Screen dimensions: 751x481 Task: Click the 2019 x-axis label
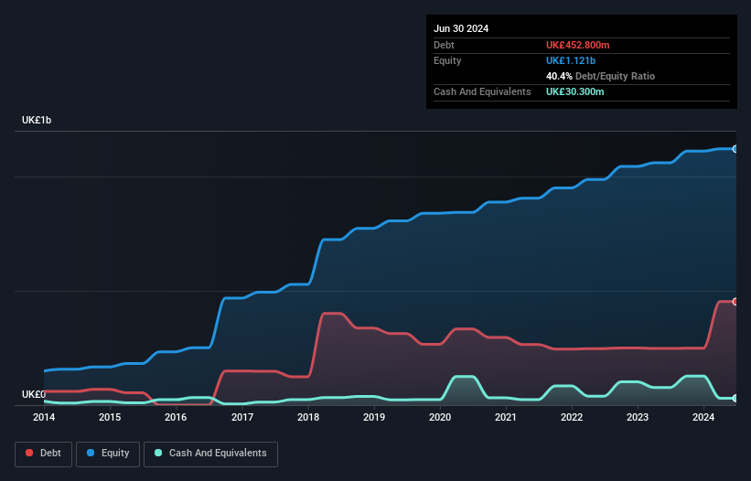tap(374, 417)
